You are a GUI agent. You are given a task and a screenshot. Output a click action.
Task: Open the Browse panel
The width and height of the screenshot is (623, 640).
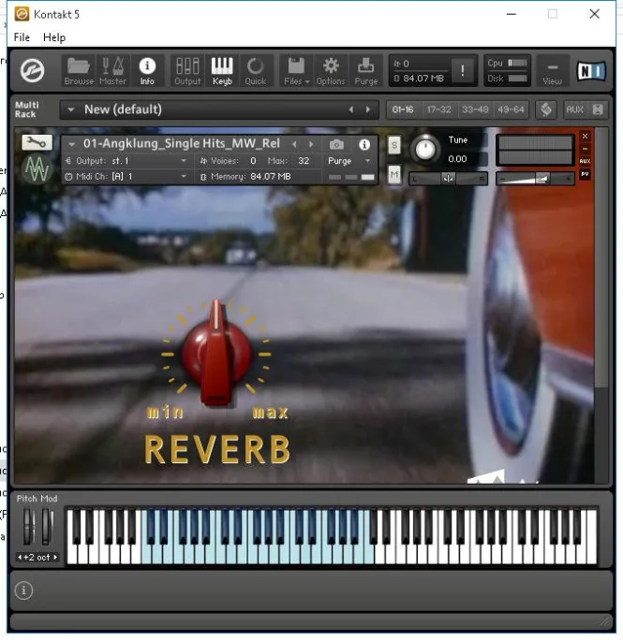click(x=79, y=71)
